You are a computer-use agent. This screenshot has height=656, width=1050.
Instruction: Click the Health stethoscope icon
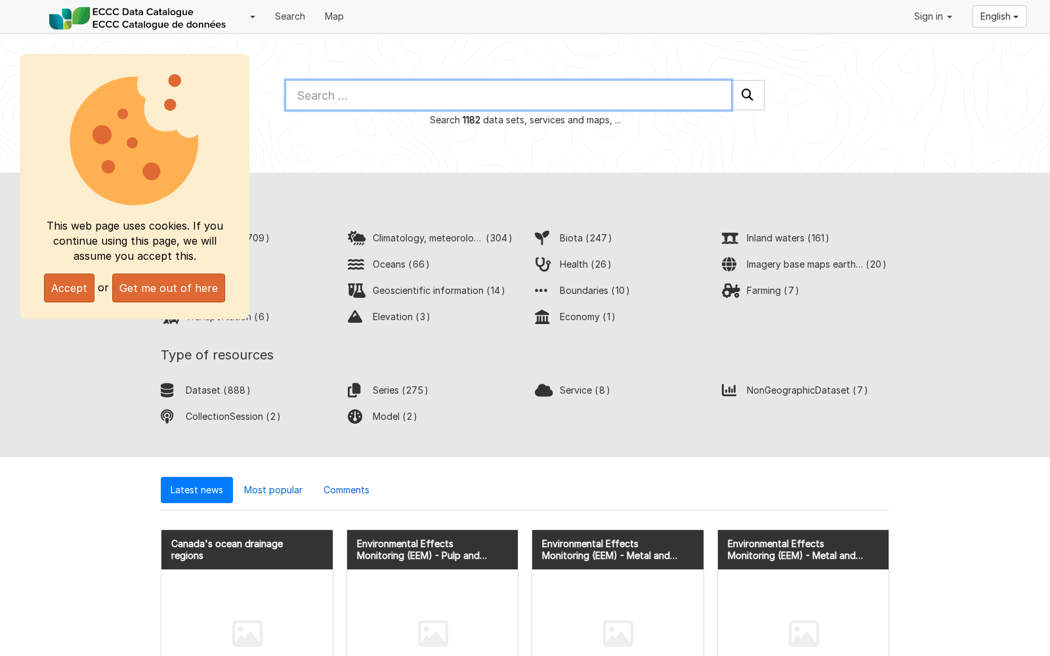tap(543, 264)
